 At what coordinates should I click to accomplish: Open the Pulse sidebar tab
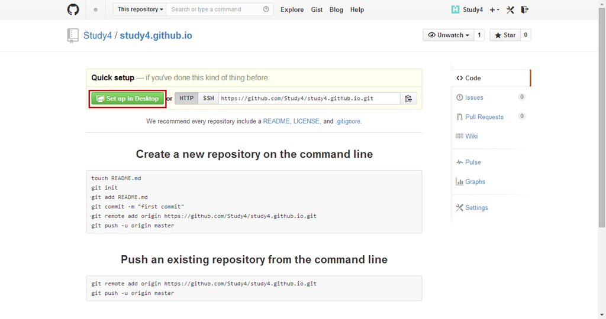tap(473, 162)
